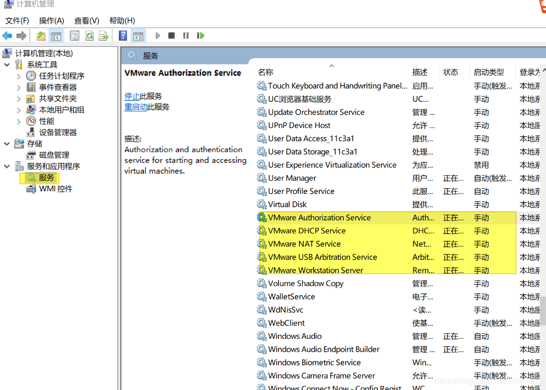546x390 pixels.
Task: Sort by the 名称 column header
Action: pyautogui.click(x=332, y=72)
